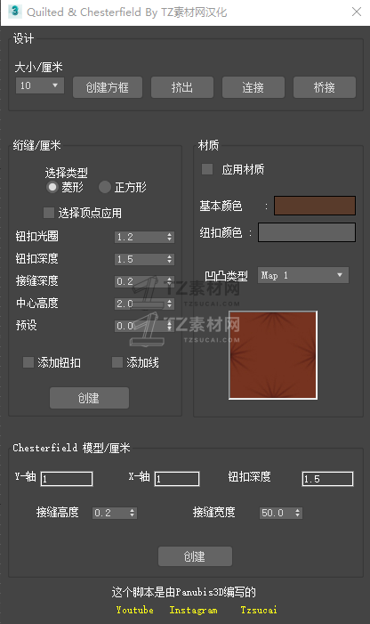The image size is (370, 624).
Task: Click the bump map preview thumbnail
Action: click(273, 355)
